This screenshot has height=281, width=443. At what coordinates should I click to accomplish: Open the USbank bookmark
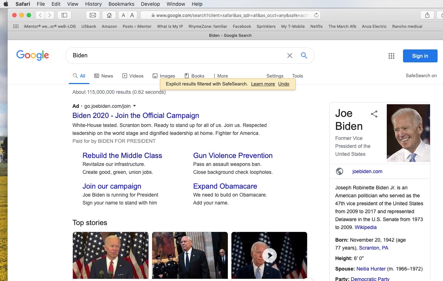click(89, 26)
